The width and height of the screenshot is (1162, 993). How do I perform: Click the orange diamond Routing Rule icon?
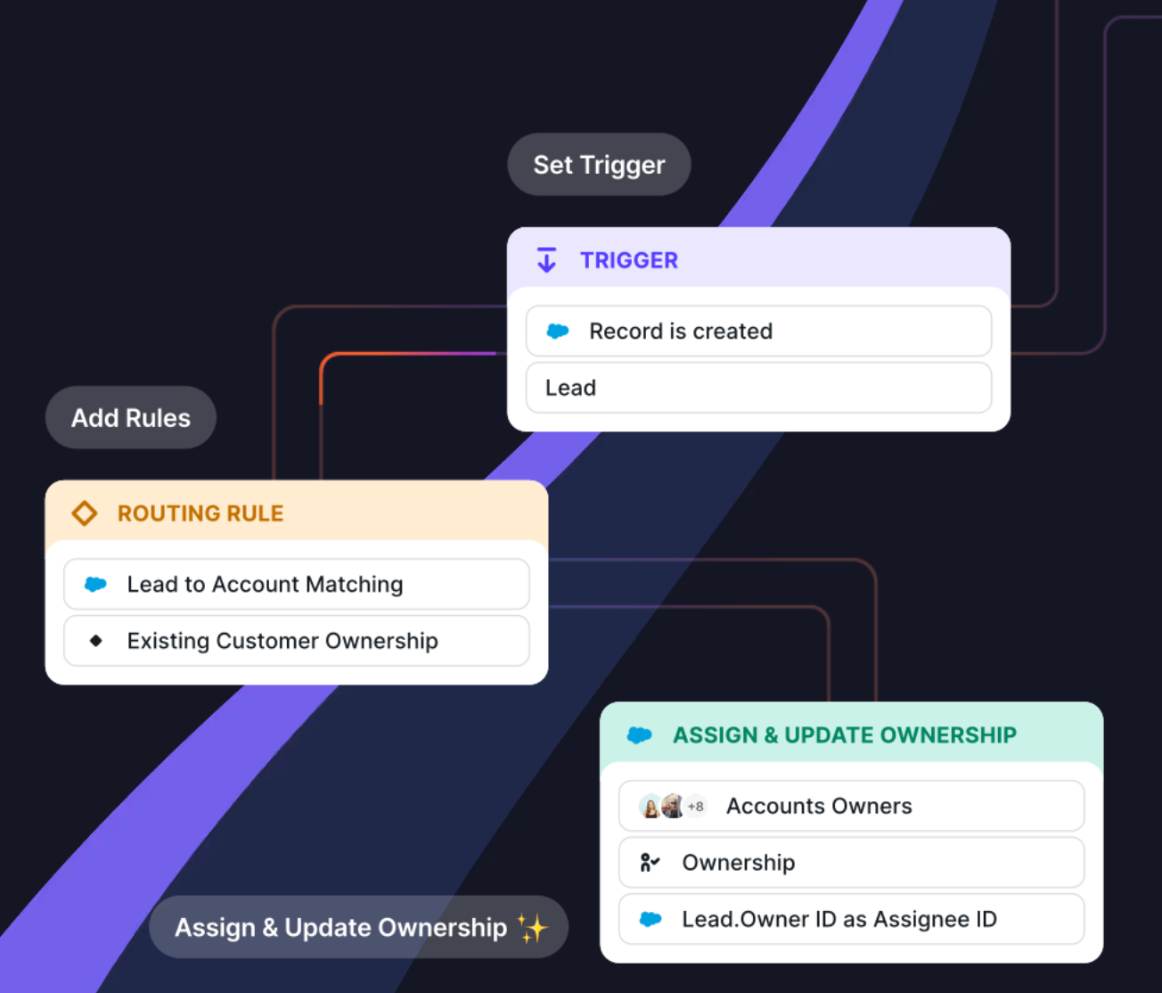click(85, 513)
